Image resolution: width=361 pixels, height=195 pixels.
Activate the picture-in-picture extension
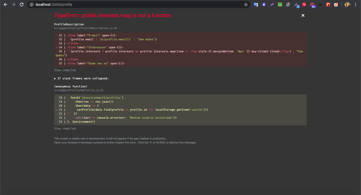(304, 4)
